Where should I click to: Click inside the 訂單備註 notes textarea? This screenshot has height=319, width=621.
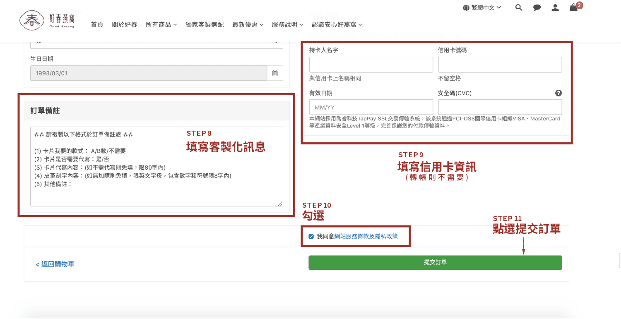[x=156, y=165]
